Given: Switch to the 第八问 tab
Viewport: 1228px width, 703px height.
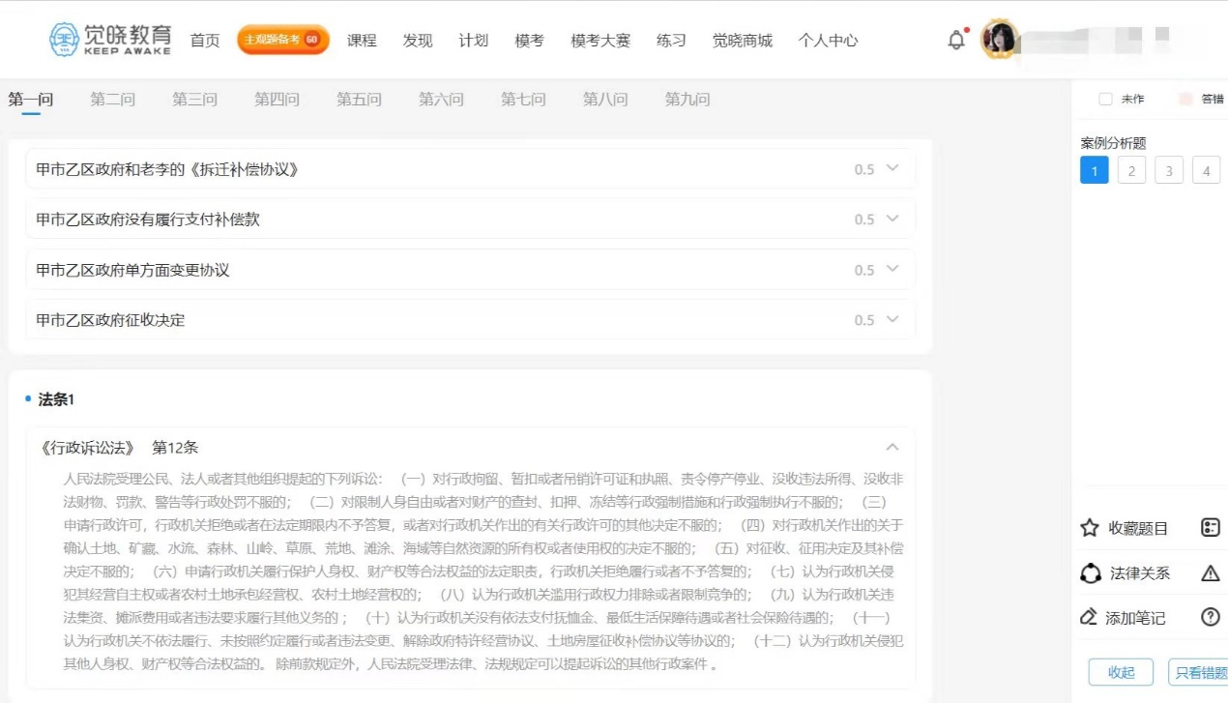Looking at the screenshot, I should coord(606,100).
